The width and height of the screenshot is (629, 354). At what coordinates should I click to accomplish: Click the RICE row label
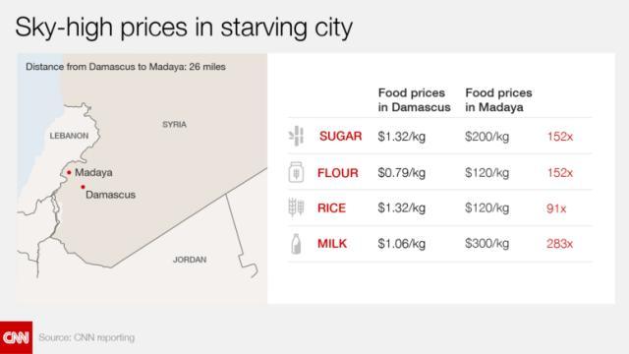coord(331,207)
